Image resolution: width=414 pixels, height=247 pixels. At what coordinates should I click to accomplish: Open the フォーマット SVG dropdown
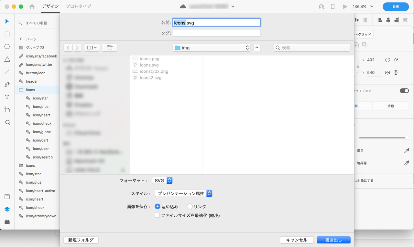coord(162,180)
